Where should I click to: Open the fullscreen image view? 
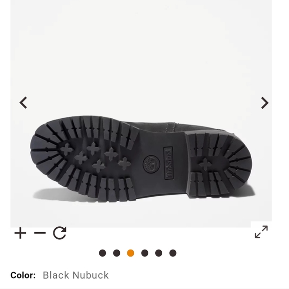coord(261,232)
